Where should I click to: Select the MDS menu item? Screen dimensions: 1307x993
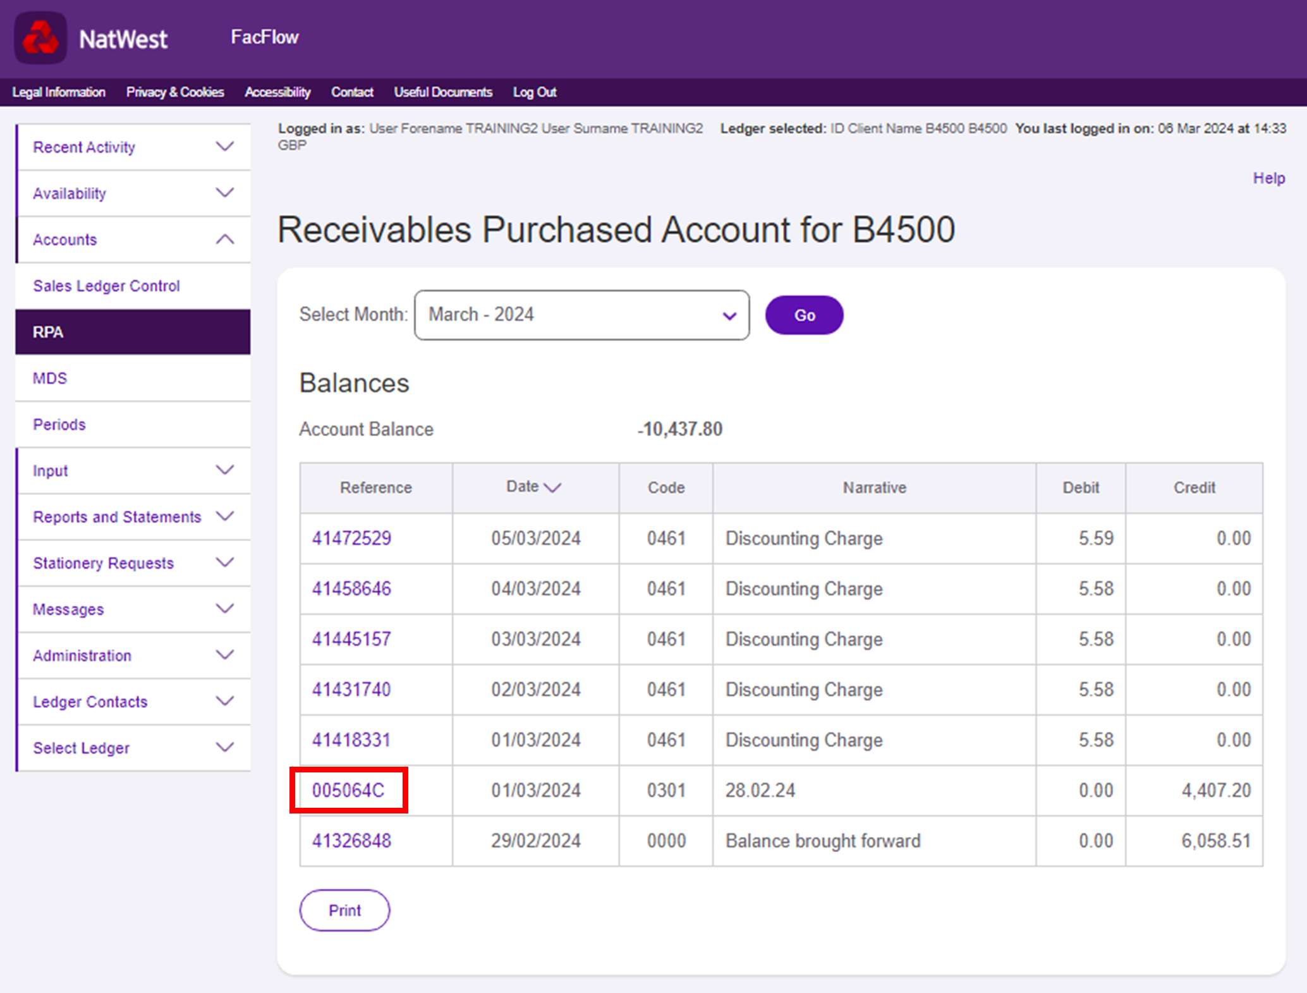tap(50, 378)
